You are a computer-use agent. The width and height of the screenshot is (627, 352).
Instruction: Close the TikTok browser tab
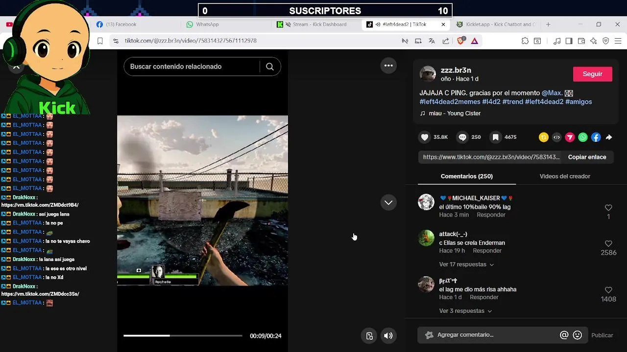click(x=443, y=24)
